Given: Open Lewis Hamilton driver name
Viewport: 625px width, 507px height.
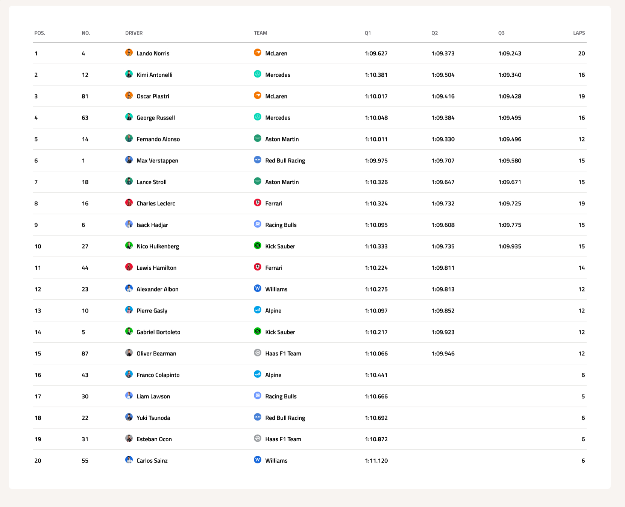Looking at the screenshot, I should [156, 268].
